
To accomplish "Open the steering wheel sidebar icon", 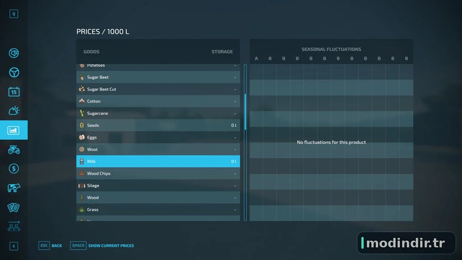I will pyautogui.click(x=14, y=72).
